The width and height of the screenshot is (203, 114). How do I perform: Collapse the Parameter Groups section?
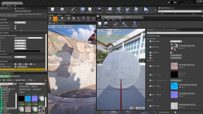[x=147, y=36]
